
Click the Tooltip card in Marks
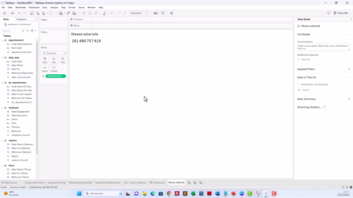pos(54,69)
